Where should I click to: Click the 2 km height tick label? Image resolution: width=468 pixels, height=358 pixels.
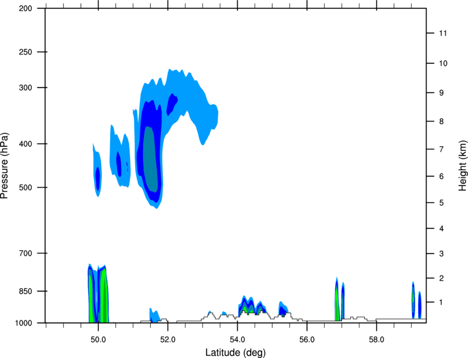pos(442,278)
